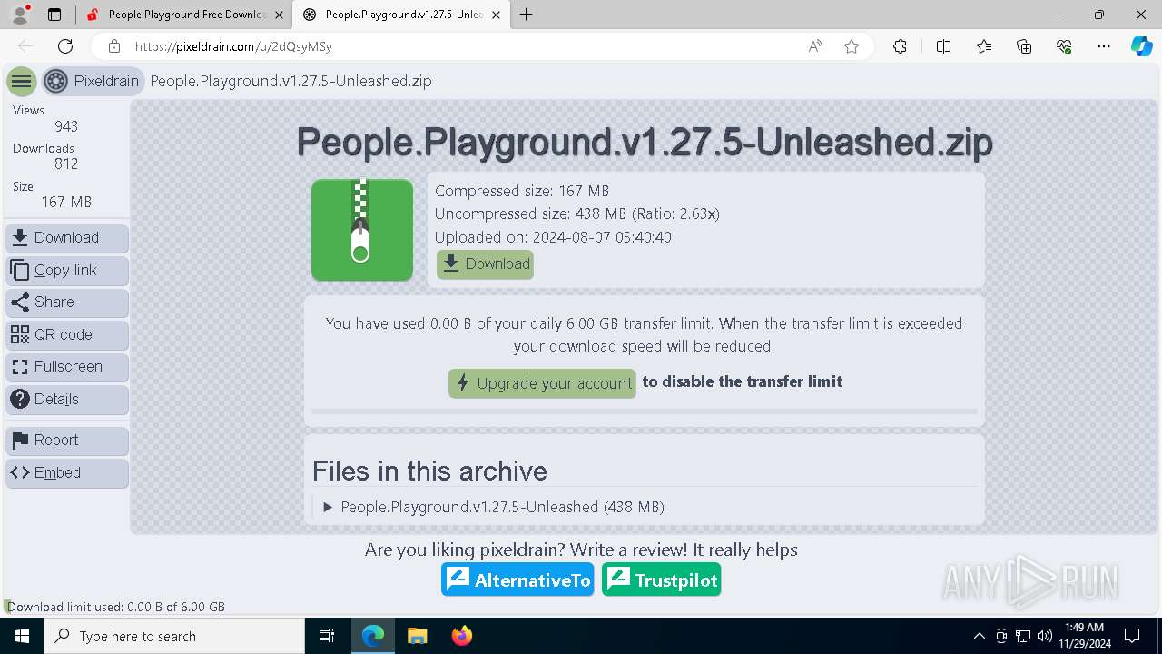Open Task View on taskbar
The image size is (1162, 654).
[x=327, y=636]
